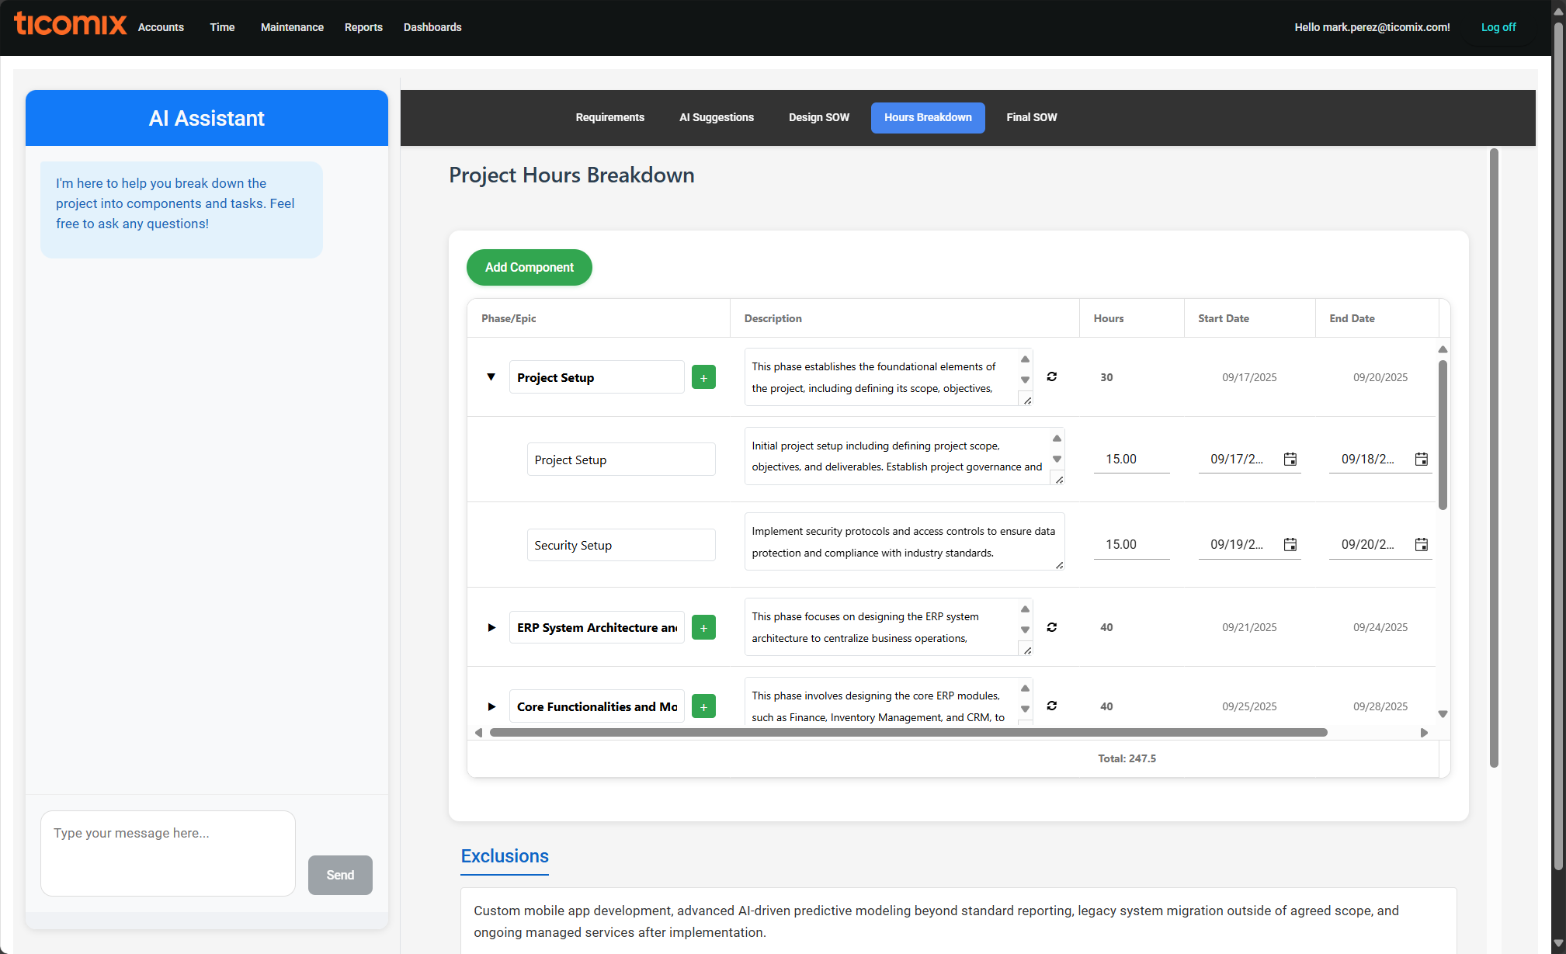Open the AI Suggestions tab
The image size is (1566, 954).
click(x=716, y=117)
